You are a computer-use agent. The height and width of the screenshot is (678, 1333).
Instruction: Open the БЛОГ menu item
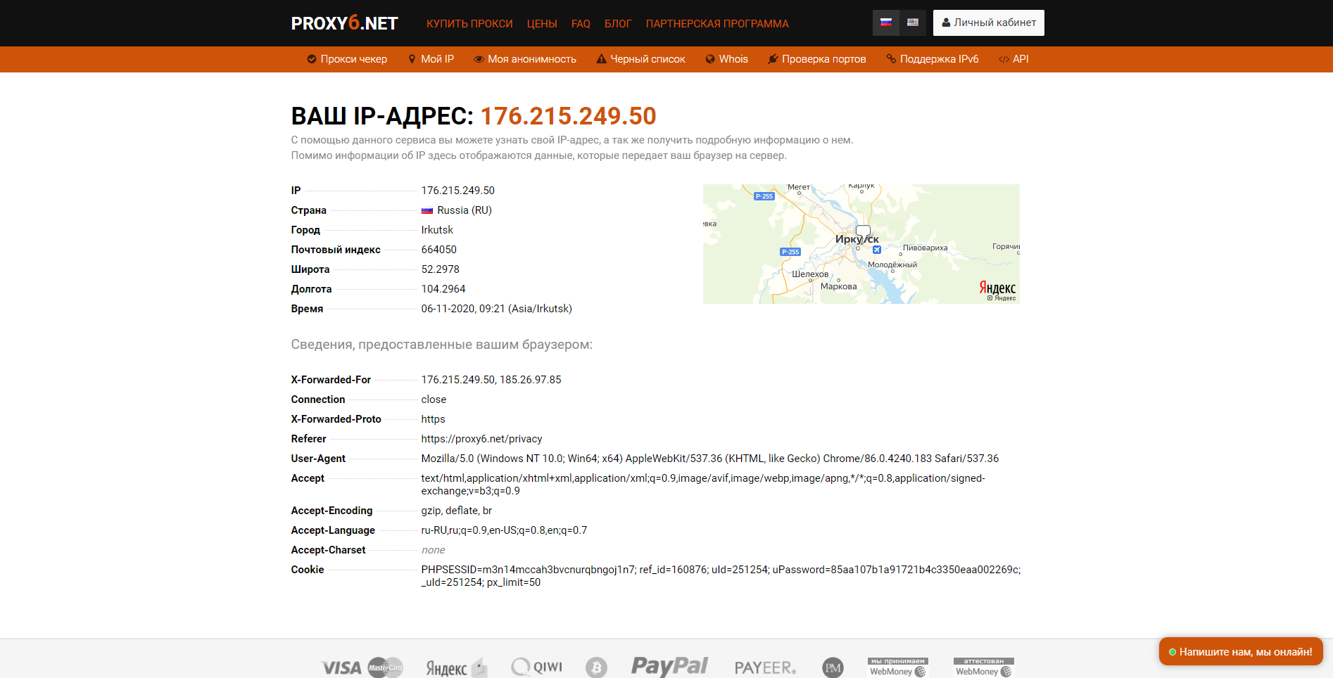pos(618,24)
